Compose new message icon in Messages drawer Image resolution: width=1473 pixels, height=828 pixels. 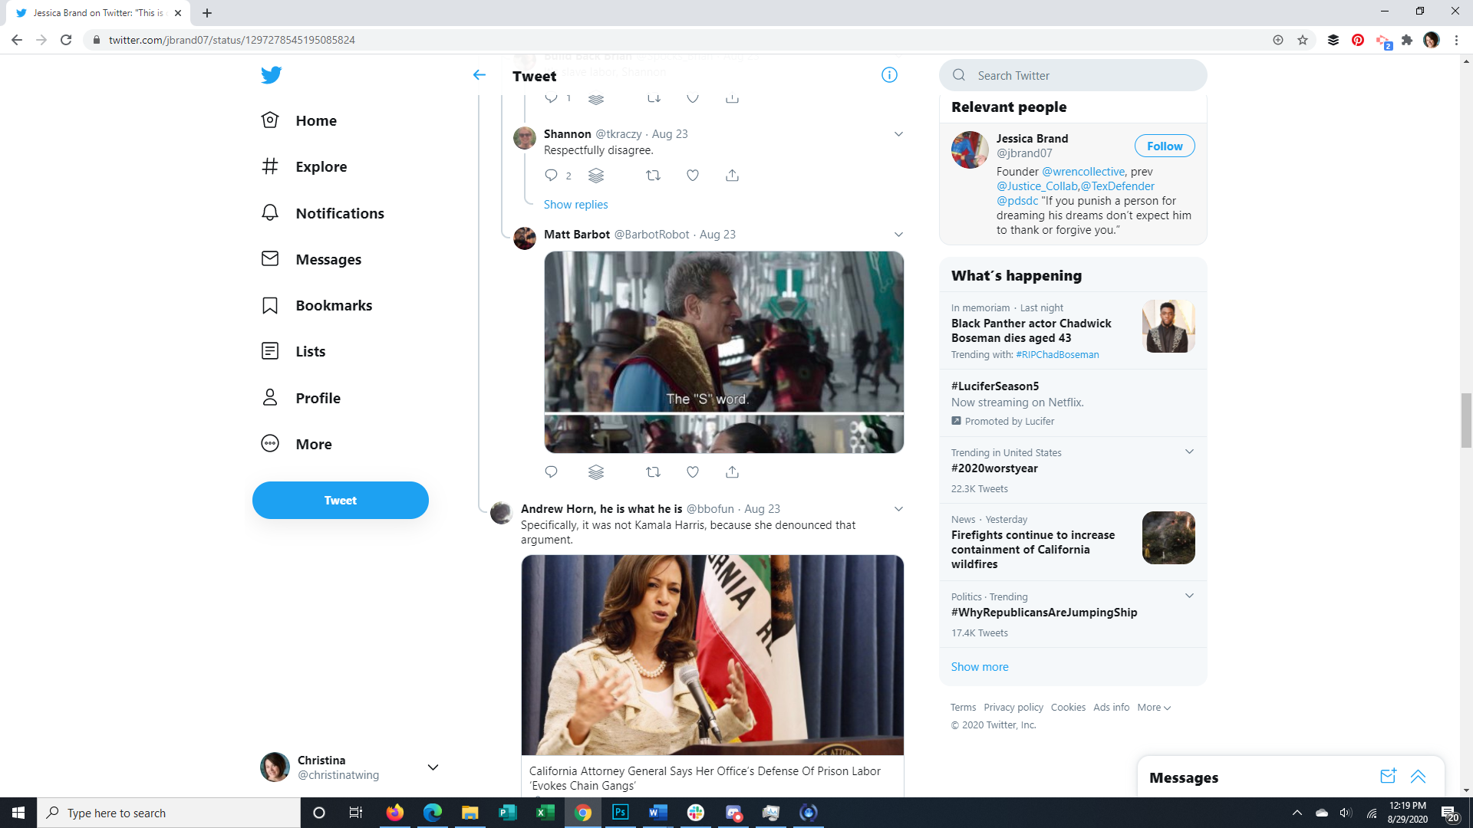1387,777
